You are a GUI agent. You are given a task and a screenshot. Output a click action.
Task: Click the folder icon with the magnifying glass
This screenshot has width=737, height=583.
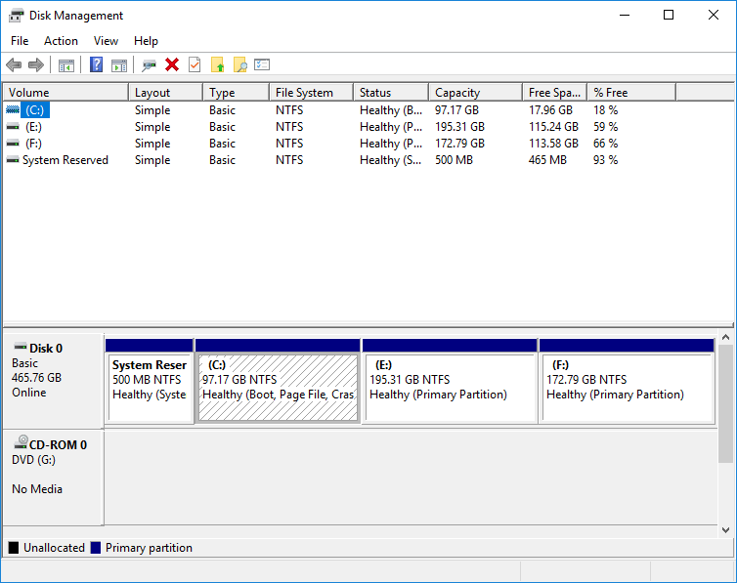point(239,65)
